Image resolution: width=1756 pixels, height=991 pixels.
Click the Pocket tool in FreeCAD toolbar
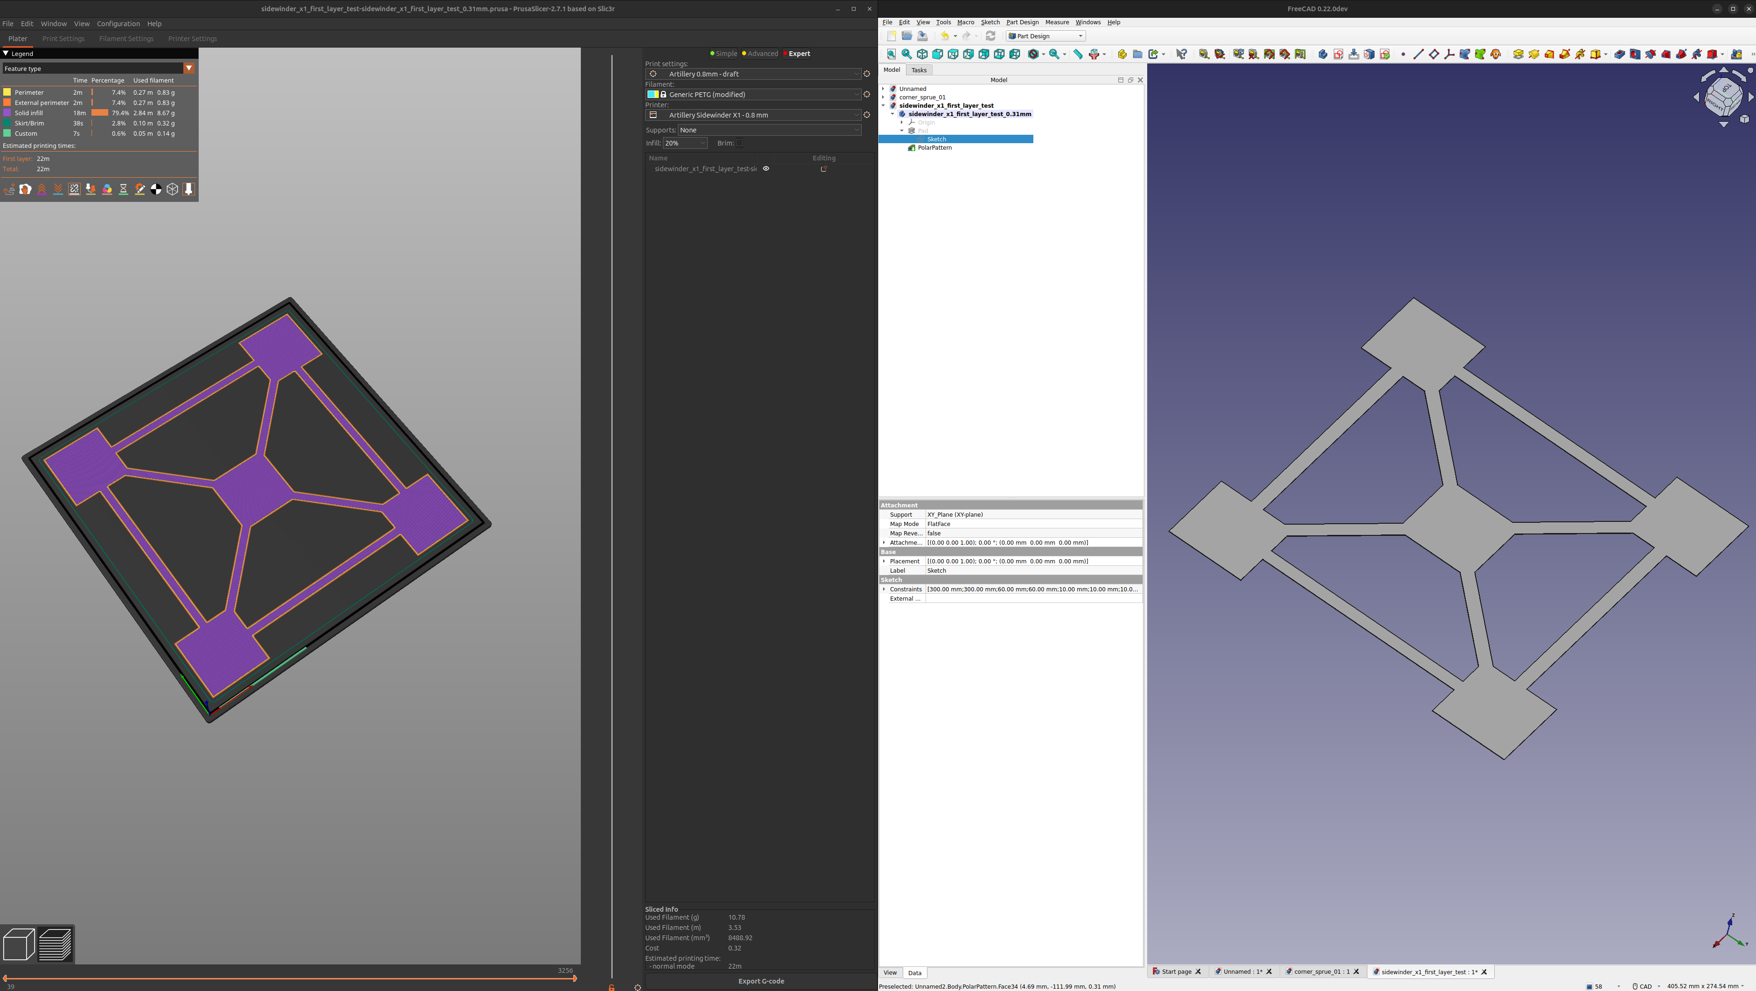point(1620,55)
